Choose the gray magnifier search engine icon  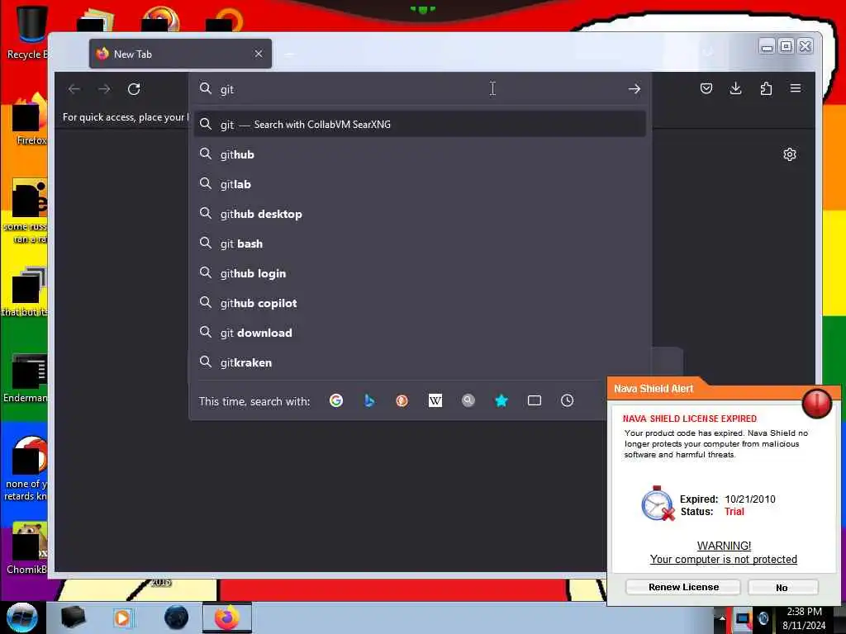tap(468, 400)
